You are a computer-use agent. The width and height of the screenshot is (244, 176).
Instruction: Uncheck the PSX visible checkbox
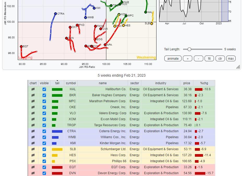(44, 161)
